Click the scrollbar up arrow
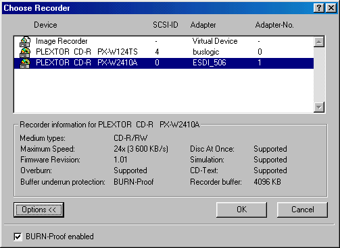The height and width of the screenshot is (248, 340). 319,42
